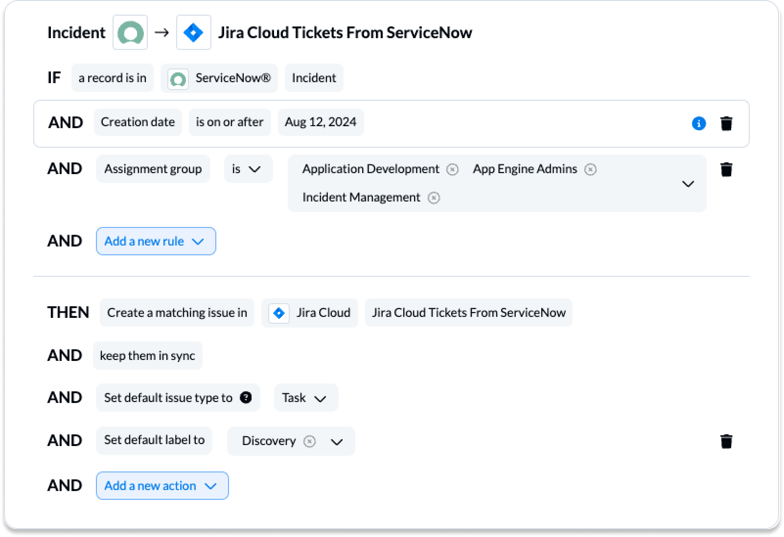
Task: Click the ServiceNow logo next to Incident
Action: tap(130, 32)
